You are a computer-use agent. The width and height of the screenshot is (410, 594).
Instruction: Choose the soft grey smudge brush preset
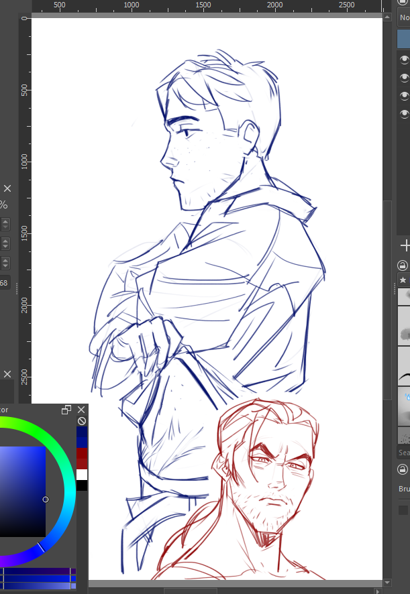pyautogui.click(x=404, y=326)
